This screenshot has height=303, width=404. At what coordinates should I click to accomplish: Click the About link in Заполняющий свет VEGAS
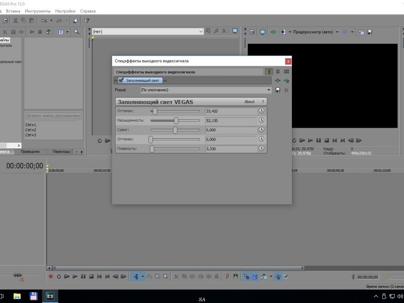tap(249, 102)
